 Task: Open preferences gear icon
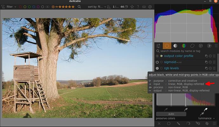[x=150, y=7]
